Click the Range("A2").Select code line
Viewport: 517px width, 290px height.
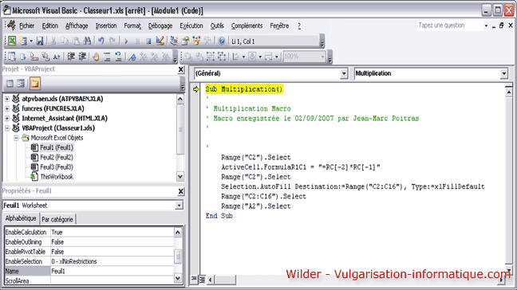coord(256,206)
